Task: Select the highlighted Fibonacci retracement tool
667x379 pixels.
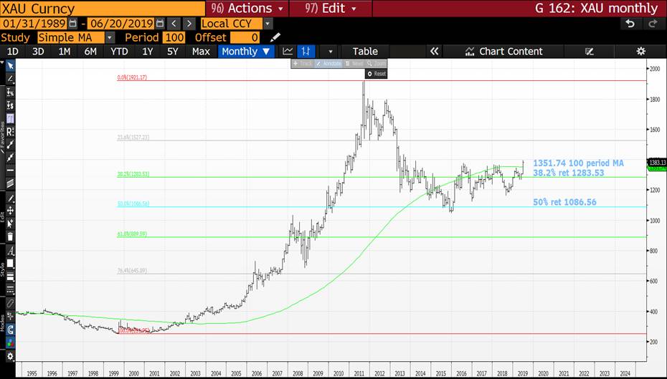Action: (10, 118)
